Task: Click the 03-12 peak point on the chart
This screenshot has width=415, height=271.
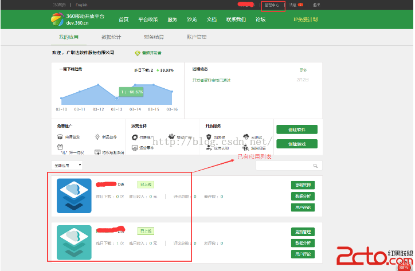Action: 98,85
